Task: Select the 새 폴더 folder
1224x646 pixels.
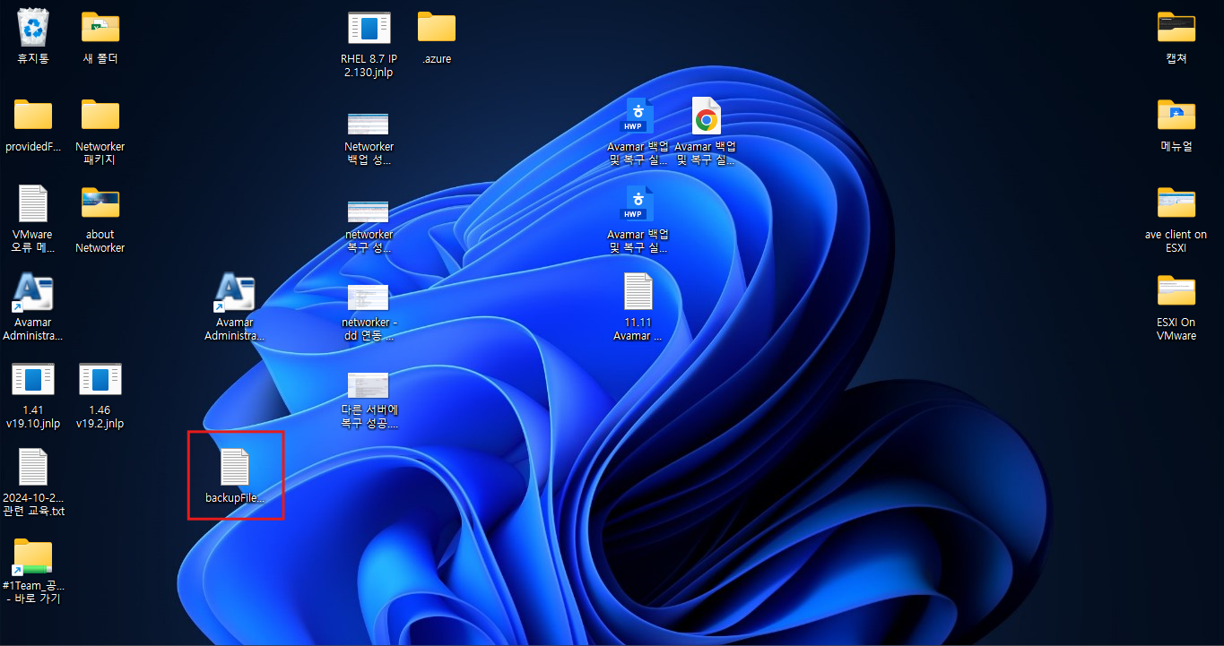Action: coord(100,36)
